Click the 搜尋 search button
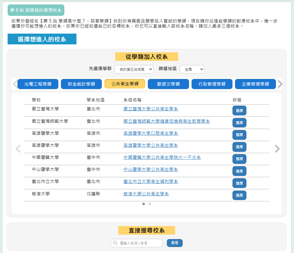The image size is (294, 253). tap(174, 243)
